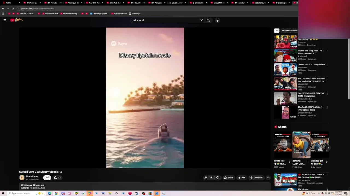
Task: Open CALEBCITY'S MOST CREATIVE SKITS title
Action: (x=311, y=94)
